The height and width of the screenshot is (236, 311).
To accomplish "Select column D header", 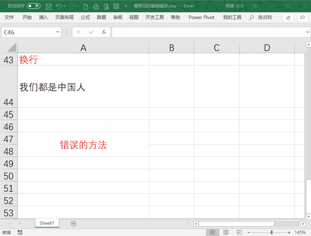I will coord(267,48).
